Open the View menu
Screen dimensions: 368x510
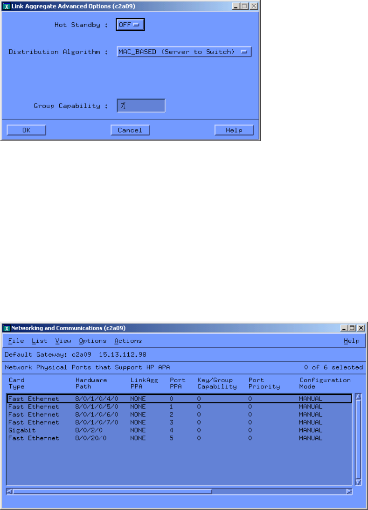pos(63,341)
